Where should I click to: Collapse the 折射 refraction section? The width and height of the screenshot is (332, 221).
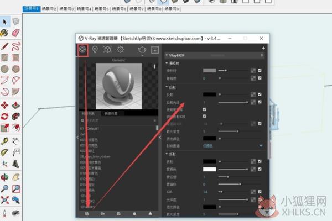pos(167,154)
